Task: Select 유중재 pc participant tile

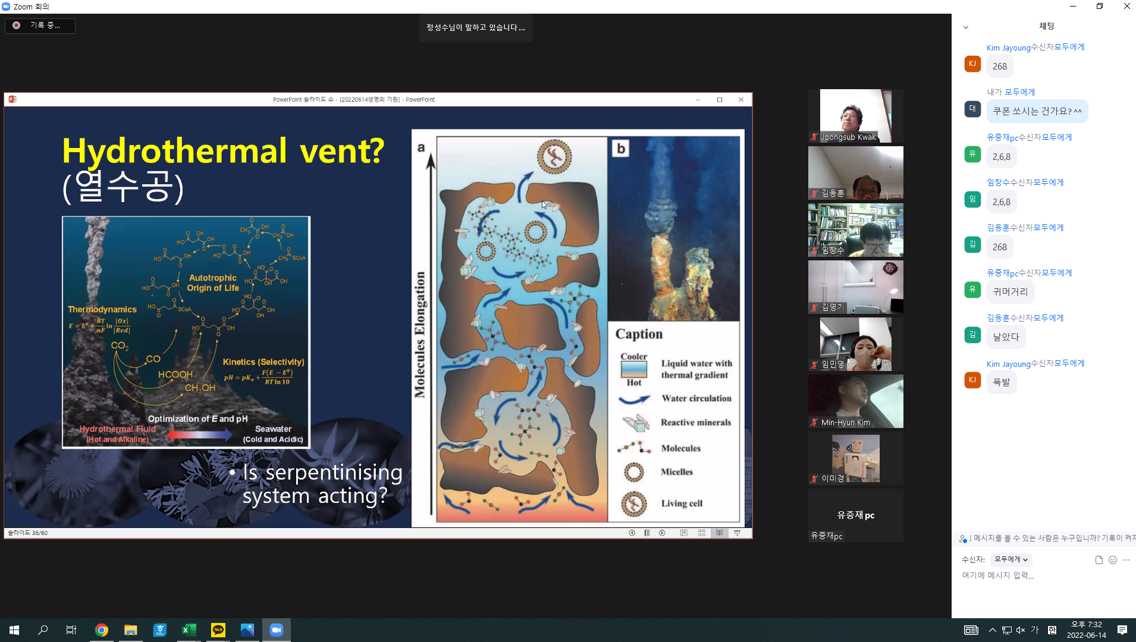Action: pos(855,515)
